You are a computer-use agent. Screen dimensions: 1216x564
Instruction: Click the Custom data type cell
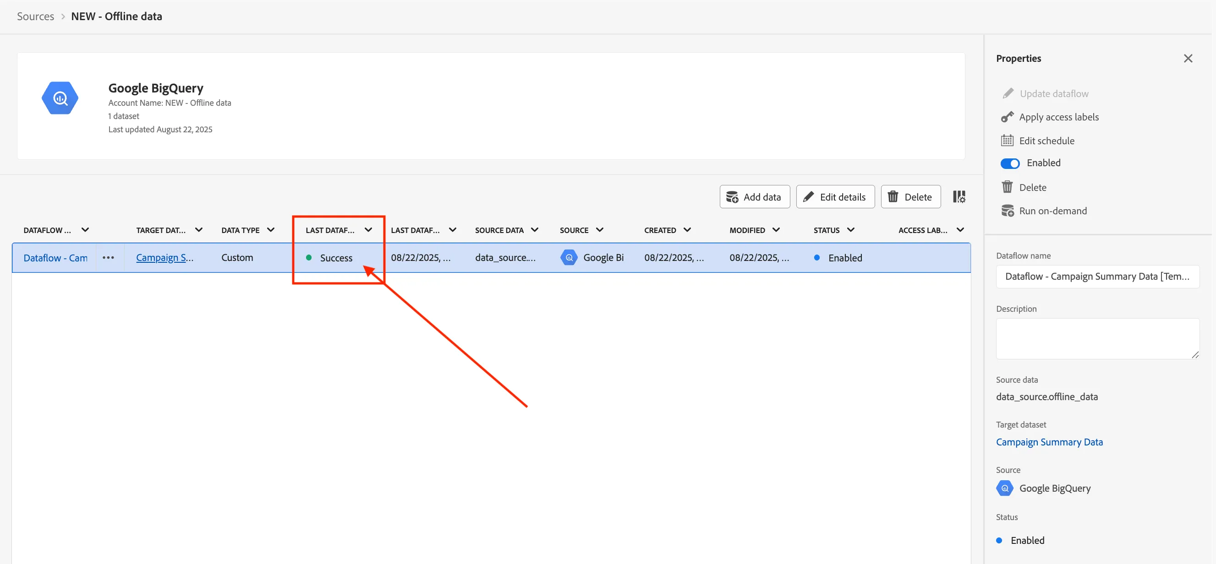click(237, 257)
